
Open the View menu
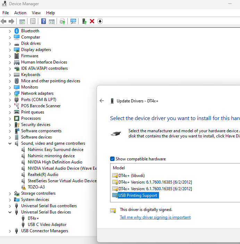click(x=36, y=13)
